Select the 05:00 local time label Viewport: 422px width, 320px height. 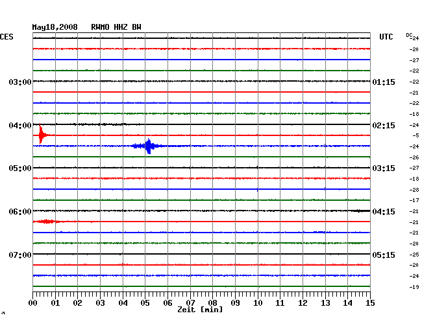coord(20,168)
